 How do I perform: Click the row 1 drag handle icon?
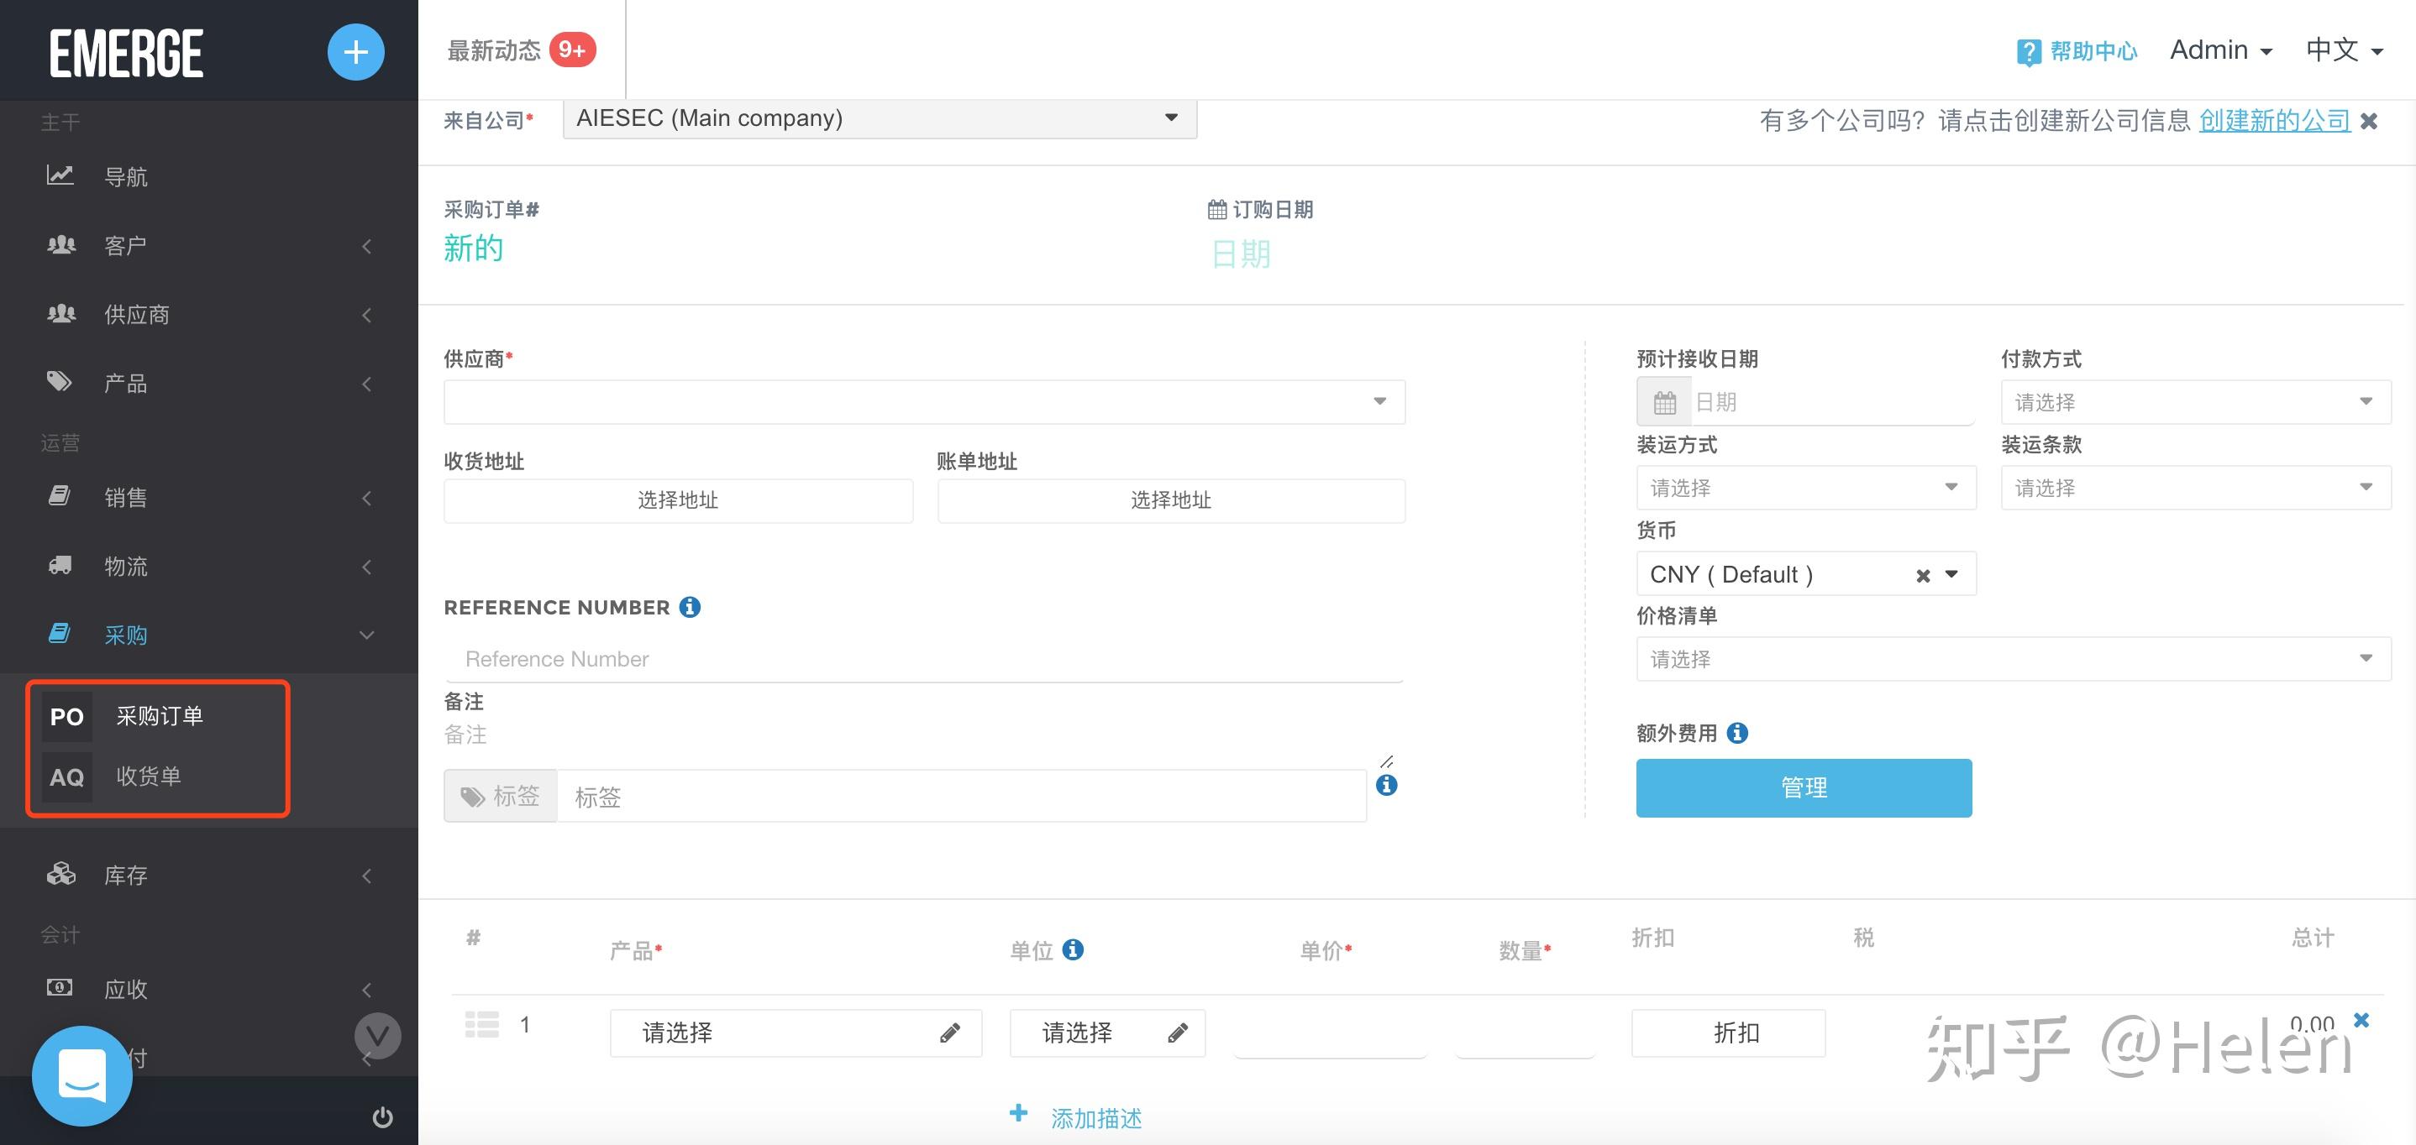pos(482,1024)
